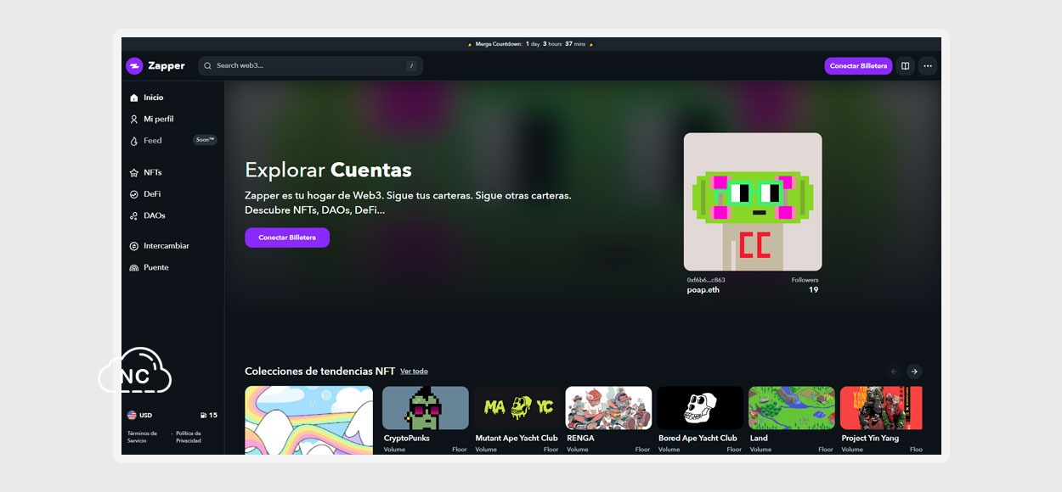
Task: Open NFTs section in sidebar
Action: click(x=152, y=172)
